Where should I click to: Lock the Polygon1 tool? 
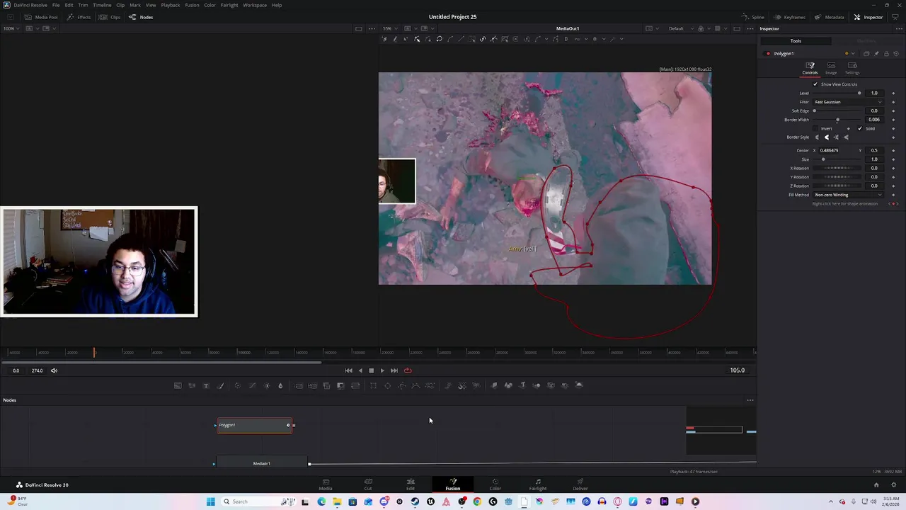885,54
